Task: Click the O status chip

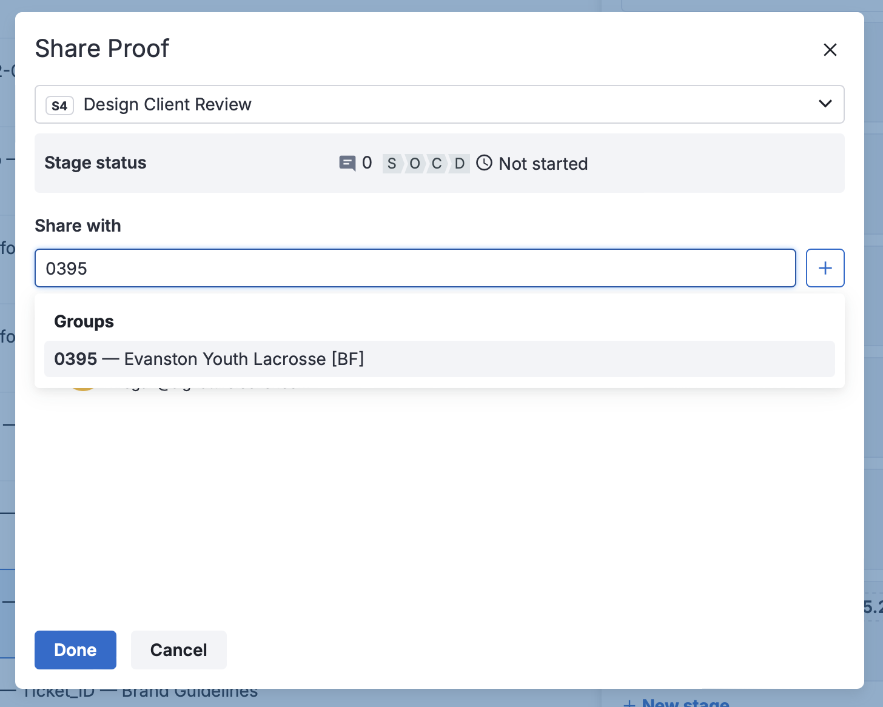Action: pyautogui.click(x=415, y=164)
